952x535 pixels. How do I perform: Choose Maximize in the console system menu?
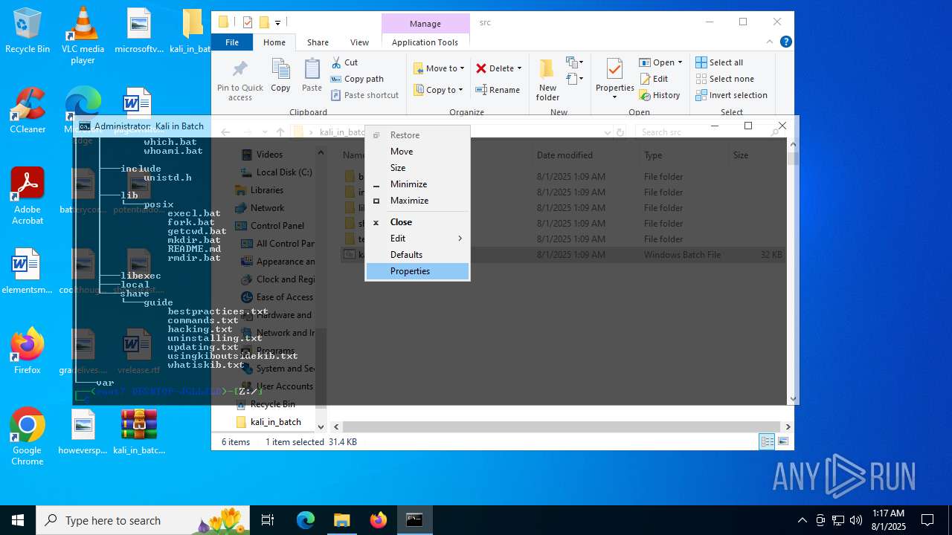coord(417,201)
